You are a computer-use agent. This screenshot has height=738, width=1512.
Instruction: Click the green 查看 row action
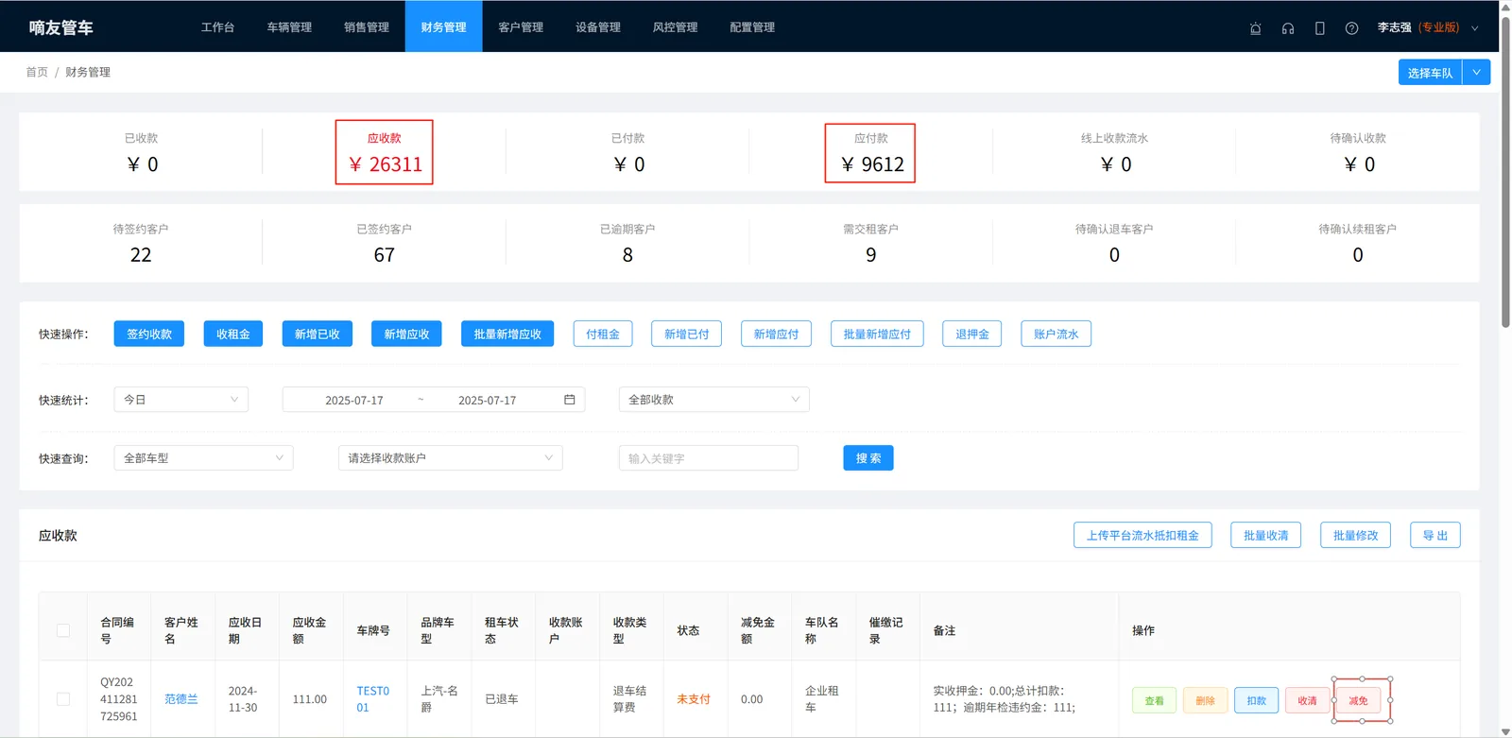tap(1155, 700)
